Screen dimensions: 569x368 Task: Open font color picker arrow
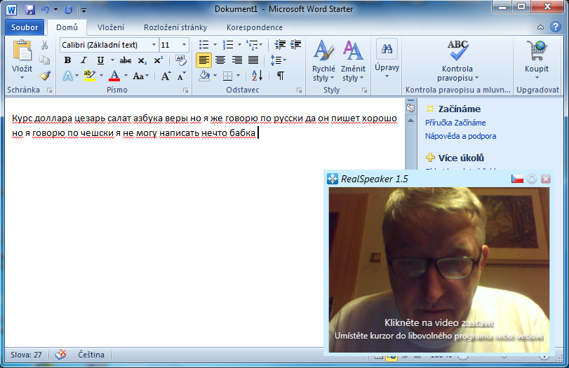pos(126,76)
